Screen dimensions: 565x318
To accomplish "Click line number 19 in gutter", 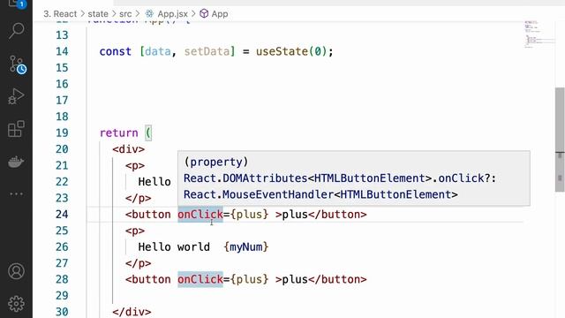I will point(62,132).
